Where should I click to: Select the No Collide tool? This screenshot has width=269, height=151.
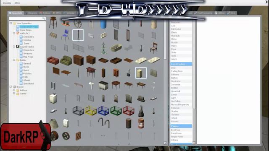point(181,101)
